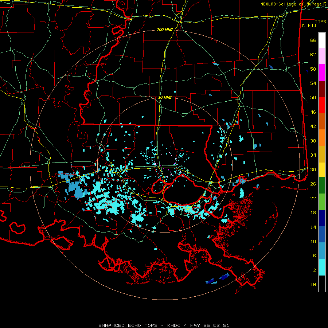Click the white swatch in the tops legend
The height and width of the screenshot is (328, 328).
click(x=322, y=40)
